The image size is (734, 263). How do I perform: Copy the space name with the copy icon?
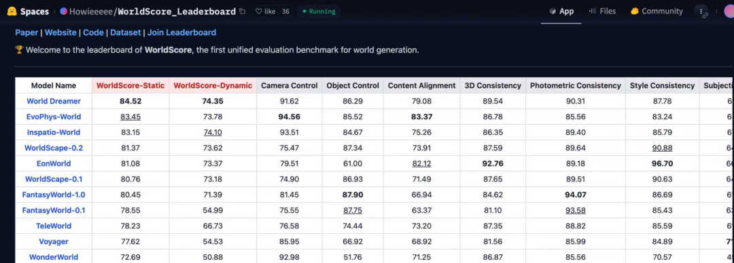click(x=242, y=12)
